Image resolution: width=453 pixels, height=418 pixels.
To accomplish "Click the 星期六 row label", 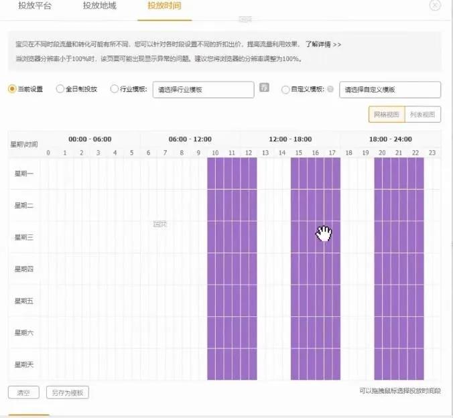I will coord(24,333).
